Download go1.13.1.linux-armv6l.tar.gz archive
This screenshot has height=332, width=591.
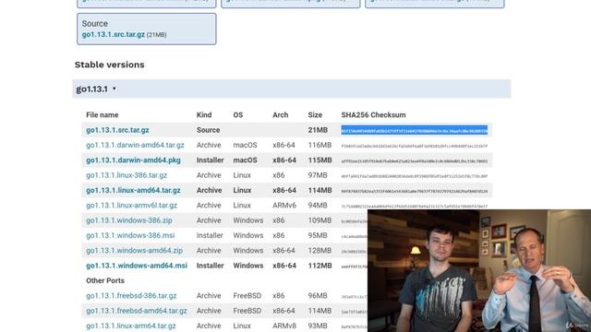131,205
